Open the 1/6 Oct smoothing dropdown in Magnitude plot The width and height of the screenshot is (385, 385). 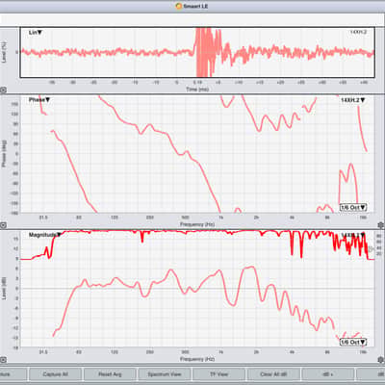pos(353,343)
